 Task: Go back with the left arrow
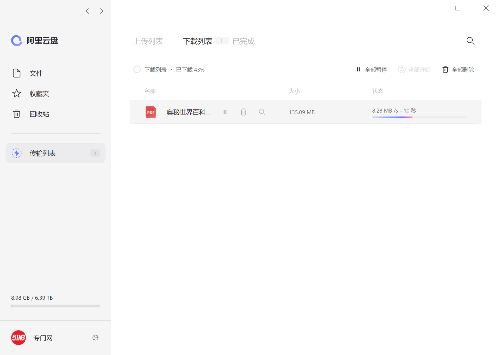[87, 11]
